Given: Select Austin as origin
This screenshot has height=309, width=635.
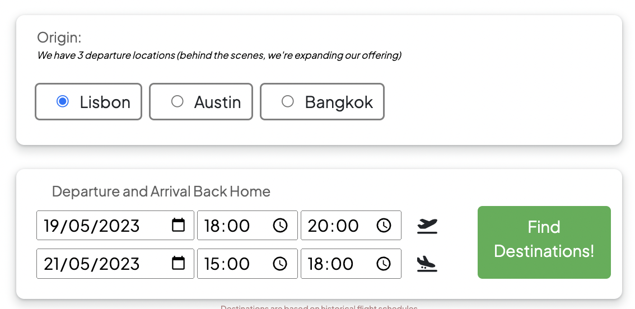Looking at the screenshot, I should [178, 101].
